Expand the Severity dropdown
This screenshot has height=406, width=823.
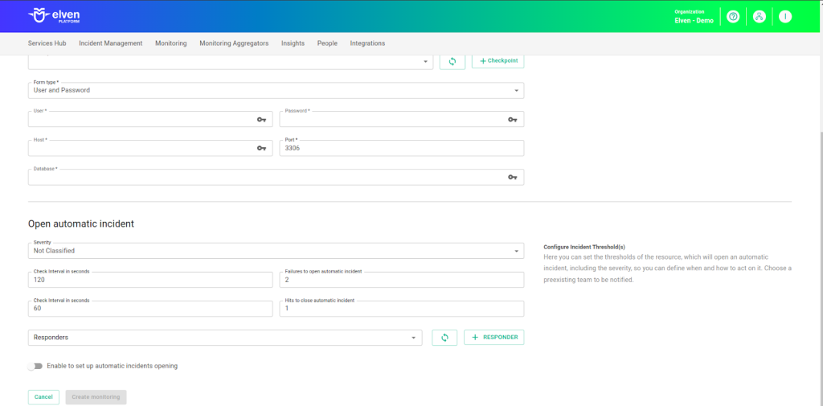(x=276, y=251)
